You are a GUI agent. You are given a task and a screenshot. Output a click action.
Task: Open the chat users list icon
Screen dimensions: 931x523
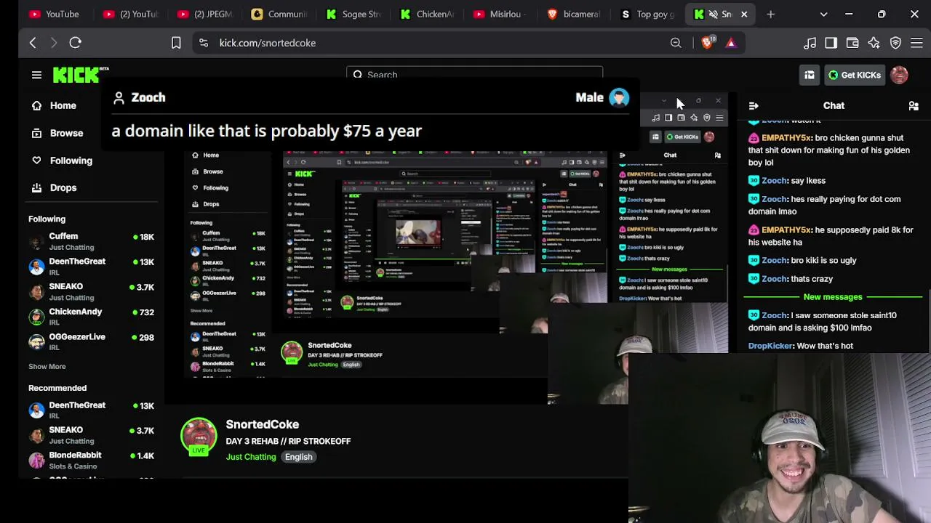914,106
